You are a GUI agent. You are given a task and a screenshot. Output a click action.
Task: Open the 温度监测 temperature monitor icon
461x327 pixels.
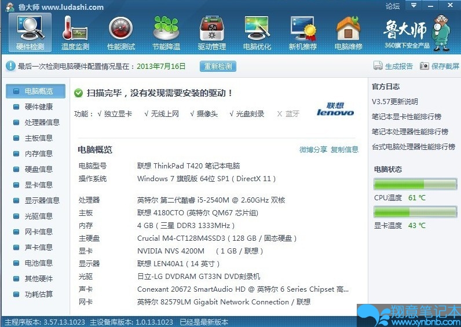point(75,32)
